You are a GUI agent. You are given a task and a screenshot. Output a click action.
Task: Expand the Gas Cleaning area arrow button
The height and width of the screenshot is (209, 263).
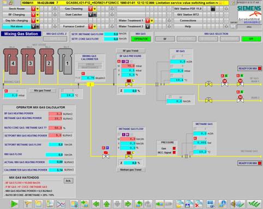click(x=112, y=9)
